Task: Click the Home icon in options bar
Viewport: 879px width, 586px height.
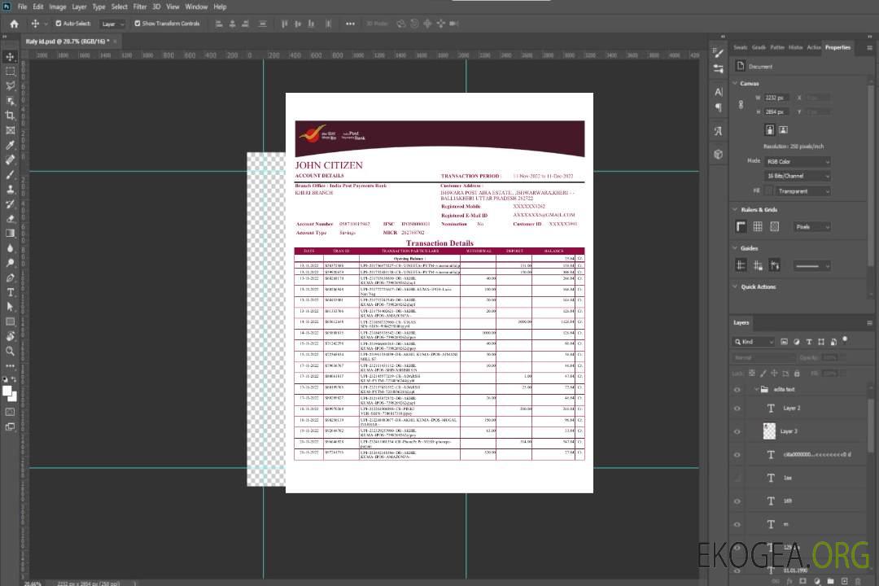Action: click(14, 24)
